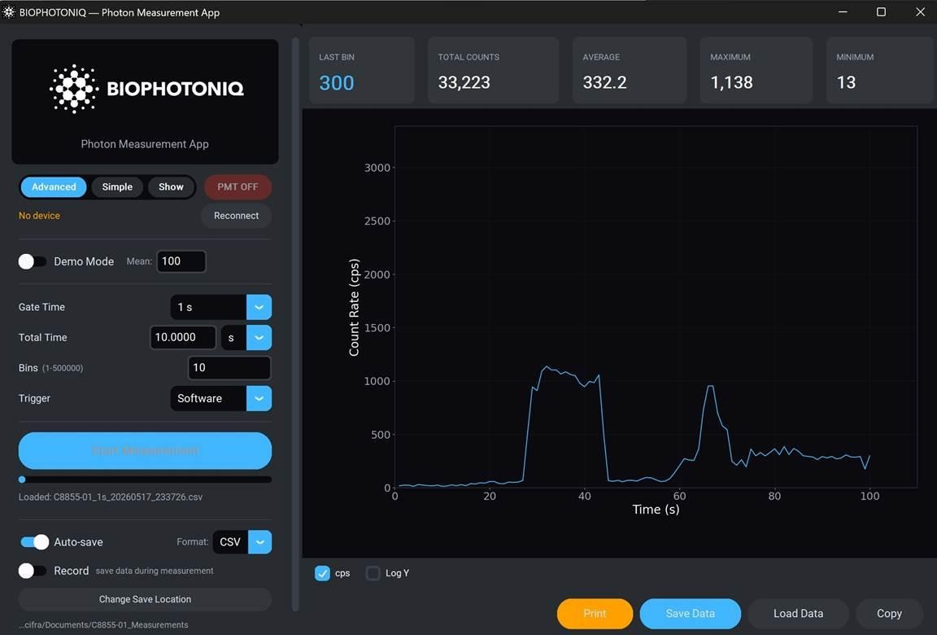This screenshot has height=635, width=937.
Task: Switch to Advanced mode tab
Action: point(54,186)
